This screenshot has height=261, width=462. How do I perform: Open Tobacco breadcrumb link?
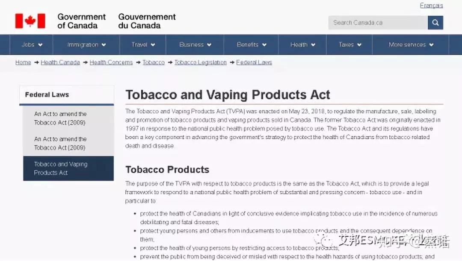click(154, 62)
